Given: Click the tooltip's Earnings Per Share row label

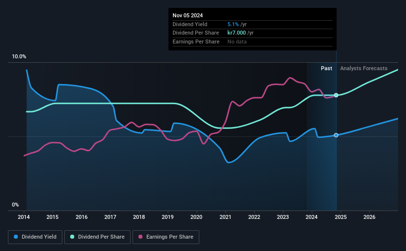Looking at the screenshot, I should [x=196, y=42].
